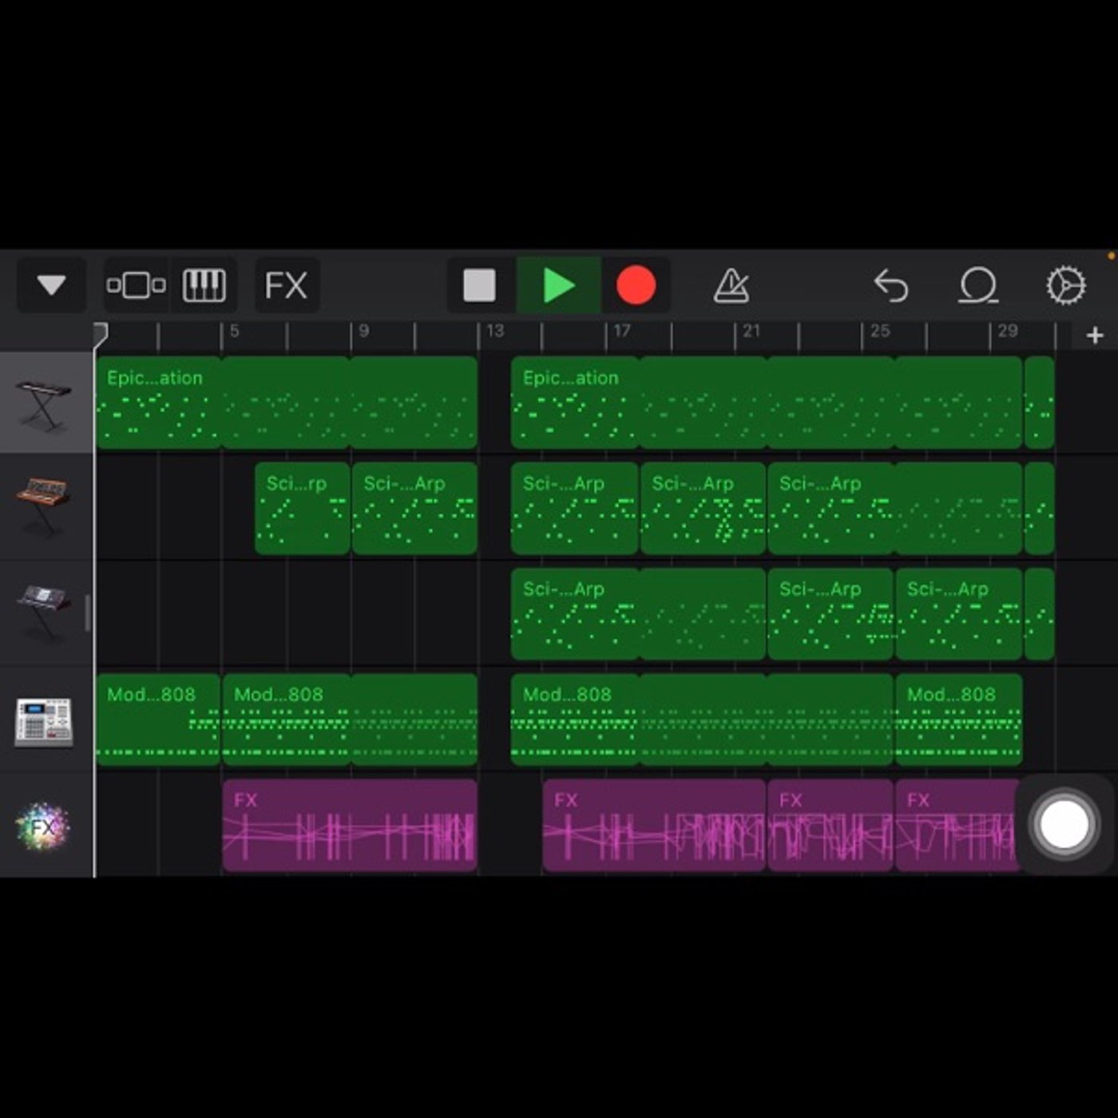This screenshot has width=1118, height=1118.
Task: Start playback with green play button
Action: (x=558, y=285)
